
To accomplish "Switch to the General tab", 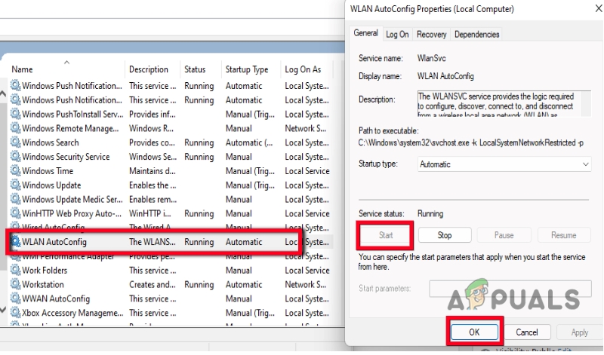I will 365,33.
